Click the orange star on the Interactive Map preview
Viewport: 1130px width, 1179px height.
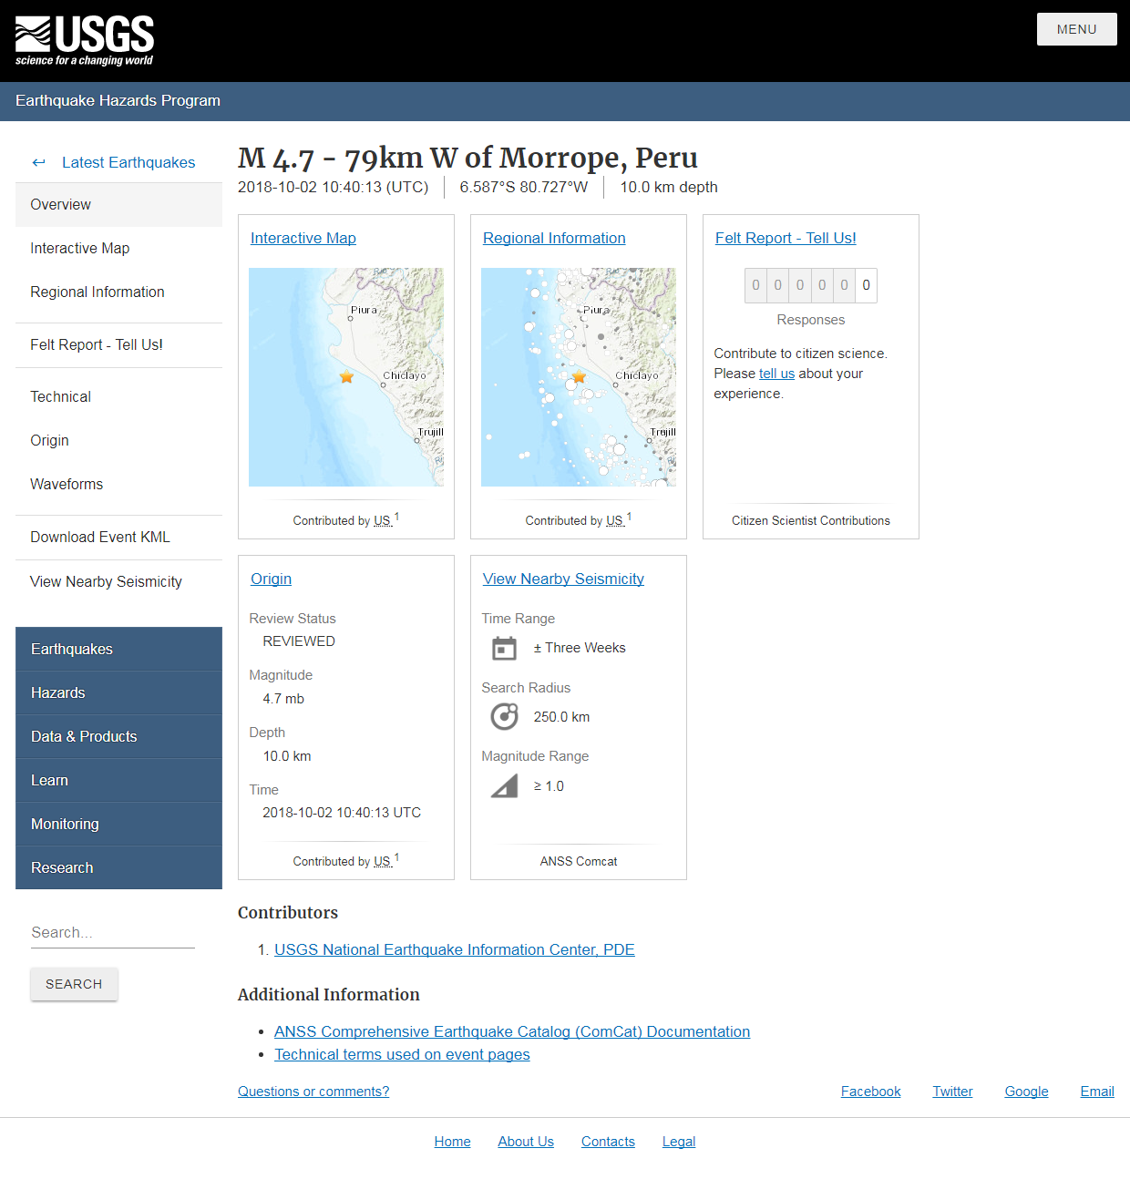tap(346, 376)
